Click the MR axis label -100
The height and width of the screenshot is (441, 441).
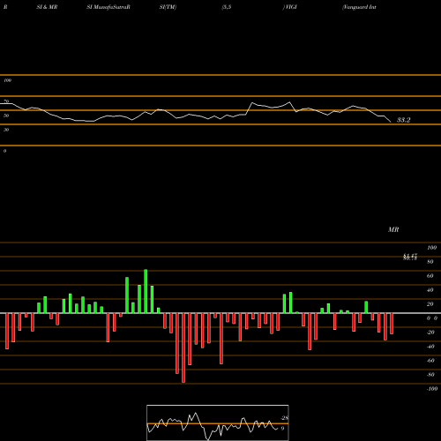click(432, 389)
